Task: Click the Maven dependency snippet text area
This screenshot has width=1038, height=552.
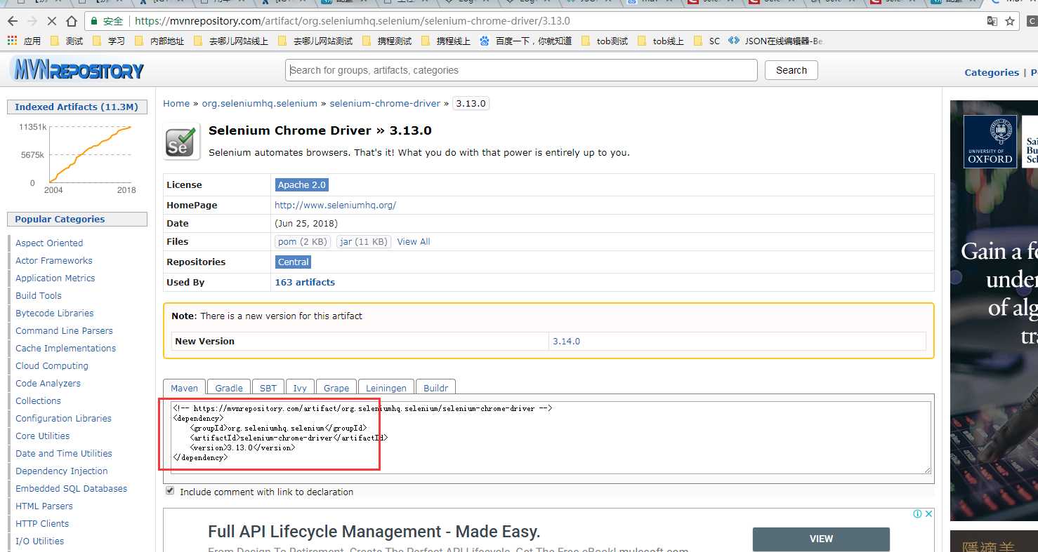Action: [551, 438]
